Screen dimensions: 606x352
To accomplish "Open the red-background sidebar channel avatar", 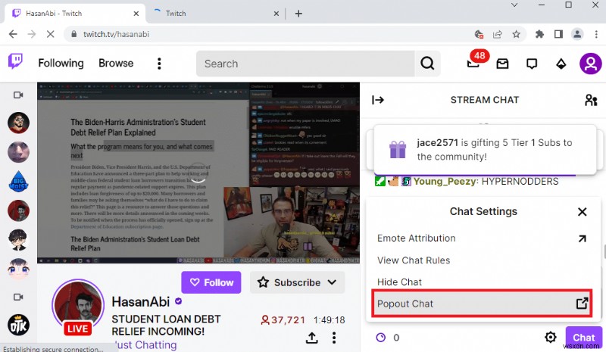I will [18, 210].
